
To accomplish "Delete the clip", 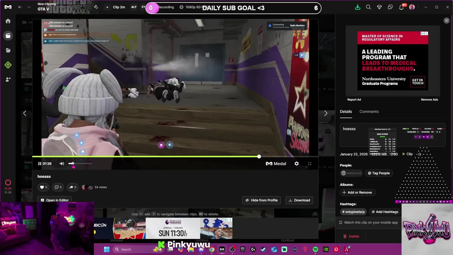I will click(x=351, y=236).
